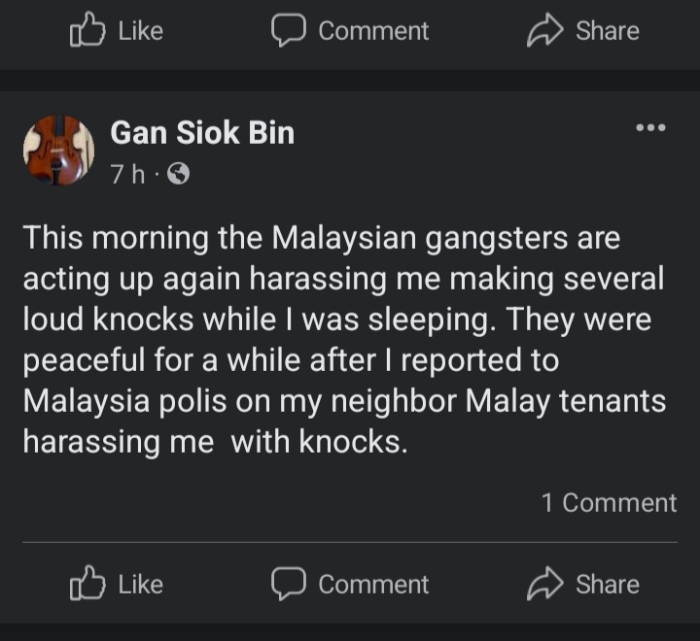Tap the post's last line "harassing me with knocks"

[214, 442]
